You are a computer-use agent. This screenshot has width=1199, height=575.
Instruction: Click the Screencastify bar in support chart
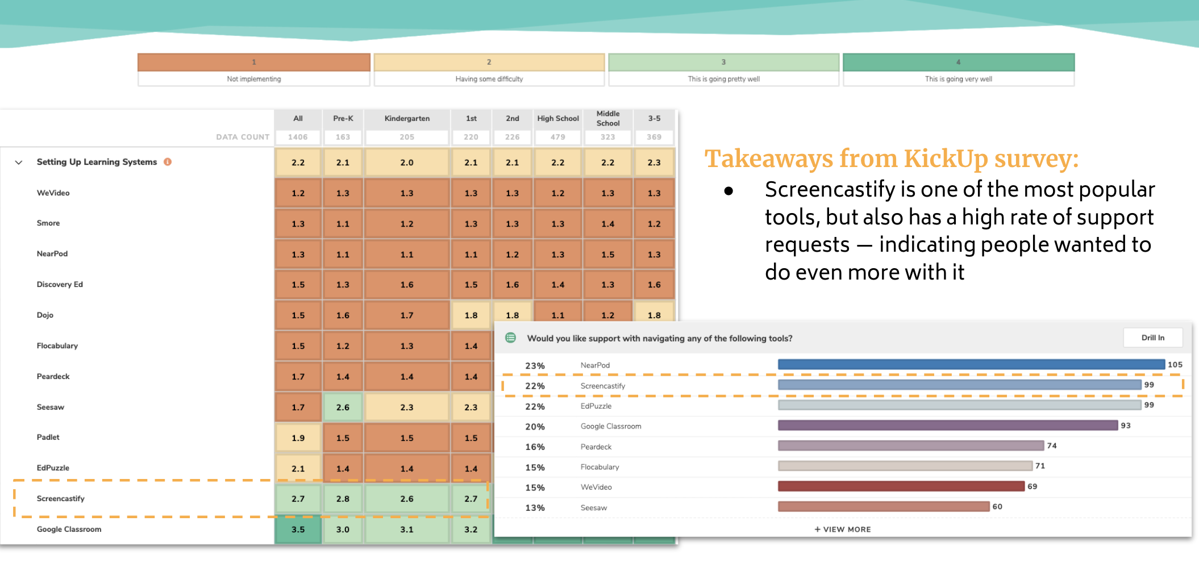pos(960,385)
